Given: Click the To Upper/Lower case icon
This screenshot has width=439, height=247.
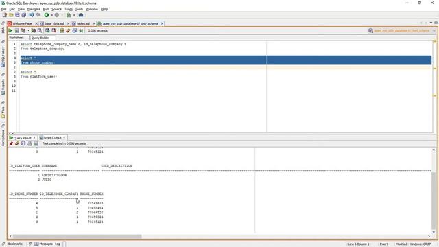Looking at the screenshot, I should tap(81, 30).
